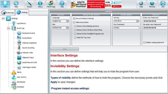Click the Spyrix Personal Monitor ad banner
This screenshot has height=94, width=168.
point(96,4)
